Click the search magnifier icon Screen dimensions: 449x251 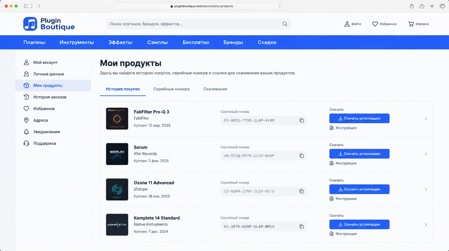click(x=285, y=24)
